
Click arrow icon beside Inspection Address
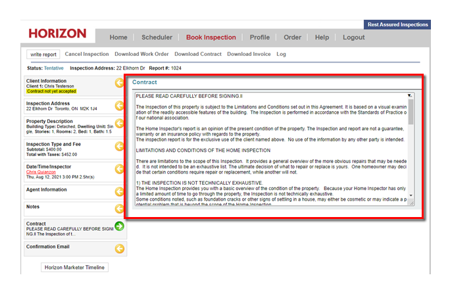point(119,105)
